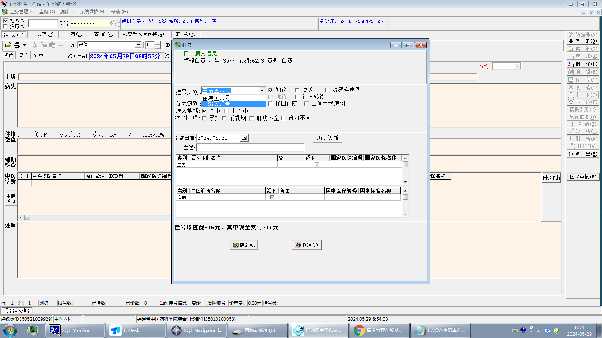Select 住院医师号 from the dropdown list

[x=233, y=98]
